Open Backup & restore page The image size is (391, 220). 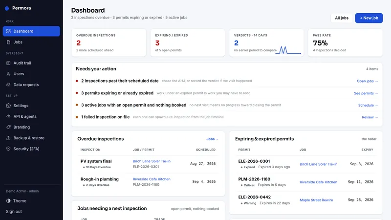point(31,138)
